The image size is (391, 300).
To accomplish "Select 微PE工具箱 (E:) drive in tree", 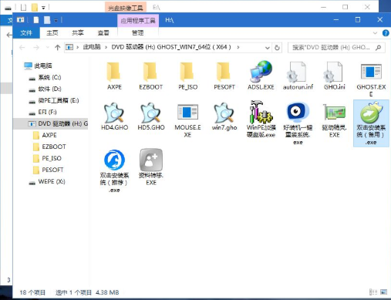I will click(59, 100).
